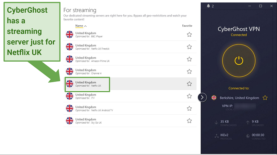Star the Channel 4 streaming server
The width and height of the screenshot is (277, 155).
point(189,72)
